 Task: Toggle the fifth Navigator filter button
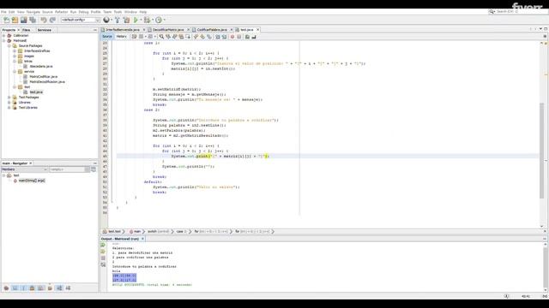40,288
